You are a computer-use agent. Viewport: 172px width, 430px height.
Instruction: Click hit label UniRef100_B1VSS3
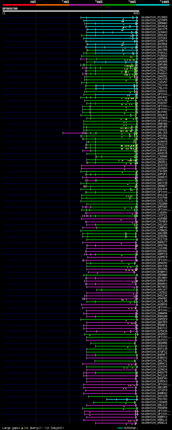[154, 340]
